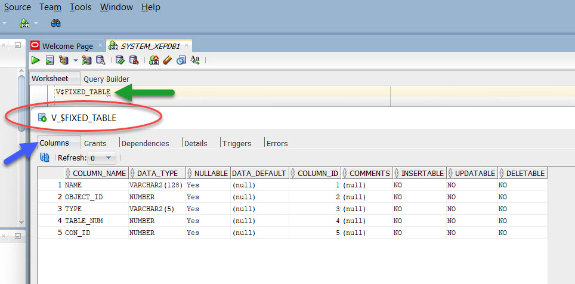This screenshot has height=284, width=575.
Task: Open the Help menu
Action: pyautogui.click(x=150, y=7)
